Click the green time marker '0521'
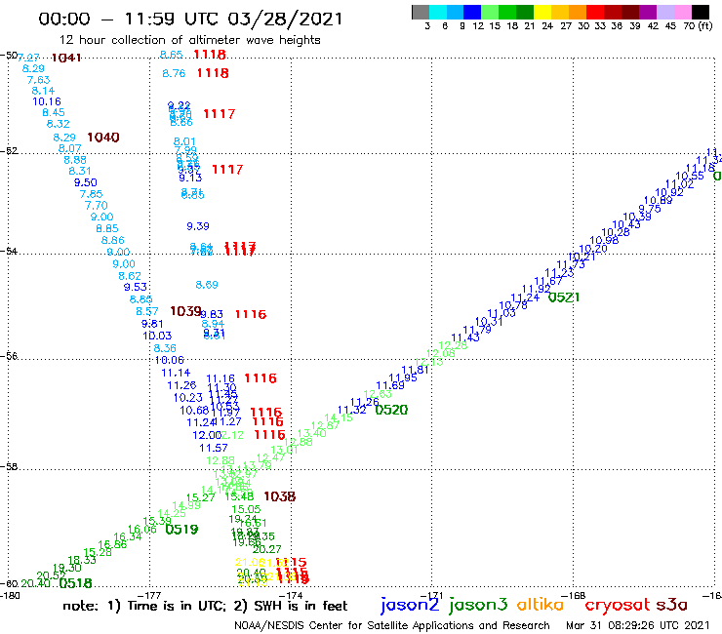The image size is (722, 634). tap(564, 297)
